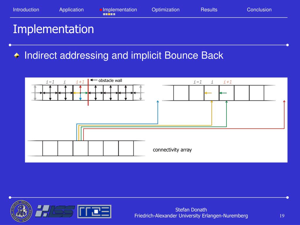Click the red arrowhead at far right

(284, 102)
